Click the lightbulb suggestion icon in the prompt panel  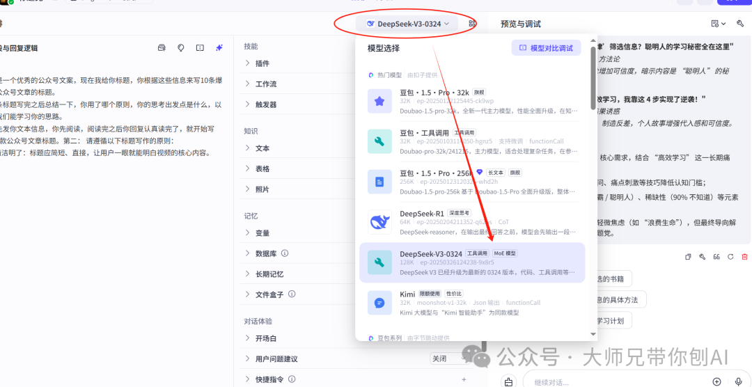click(181, 48)
